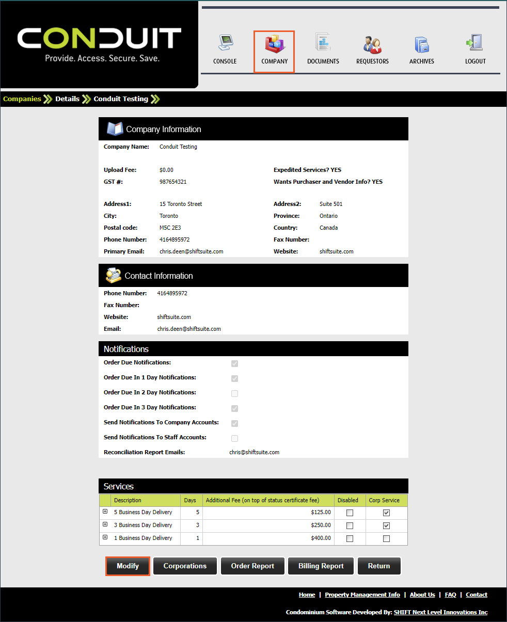Click Suite 501 address value
This screenshot has height=622, width=507.
[x=330, y=204]
